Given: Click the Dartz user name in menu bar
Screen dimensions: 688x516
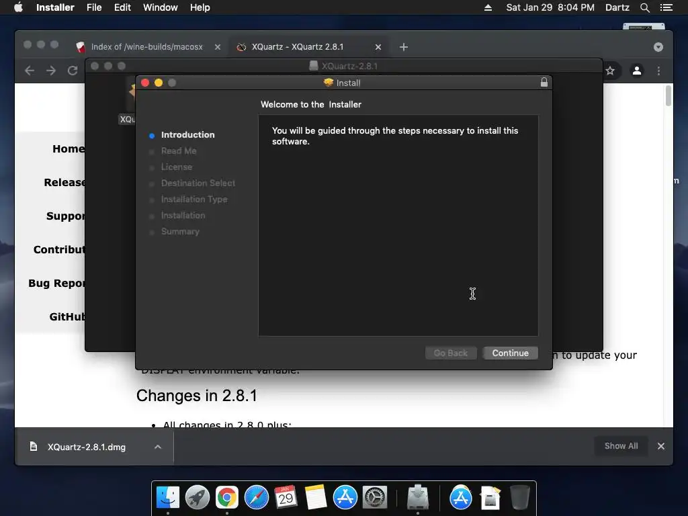Looking at the screenshot, I should tap(617, 7).
